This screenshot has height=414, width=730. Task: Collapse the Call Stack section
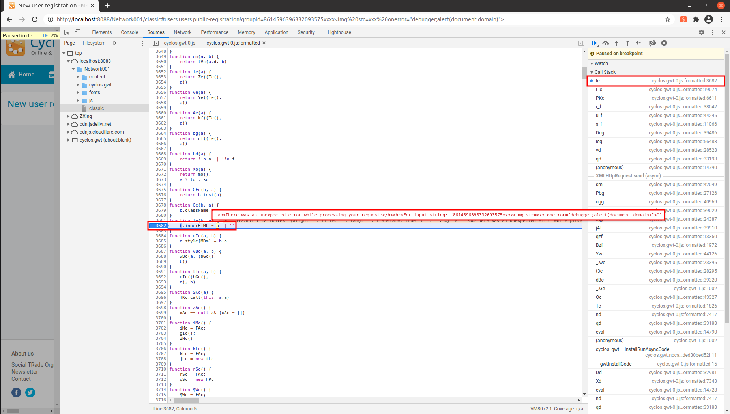coord(605,72)
